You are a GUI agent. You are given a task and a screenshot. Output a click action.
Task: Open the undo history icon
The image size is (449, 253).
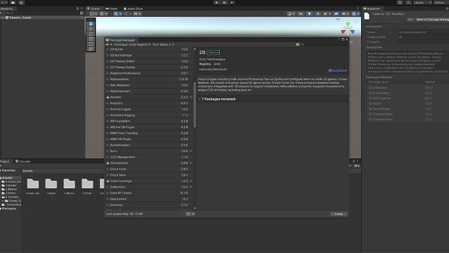pos(400,2)
